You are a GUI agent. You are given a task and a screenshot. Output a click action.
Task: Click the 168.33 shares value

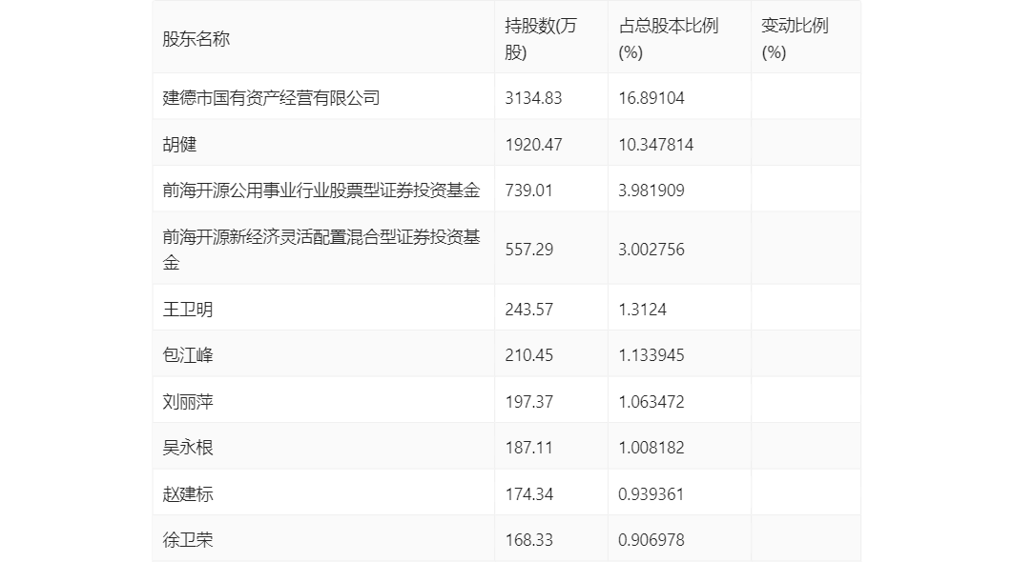coord(529,540)
